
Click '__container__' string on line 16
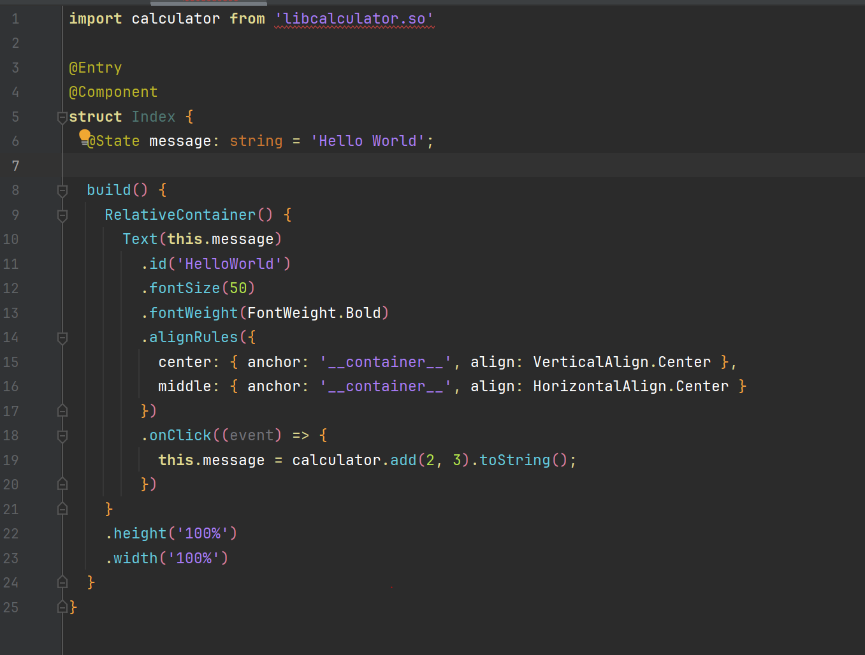pyautogui.click(x=386, y=387)
